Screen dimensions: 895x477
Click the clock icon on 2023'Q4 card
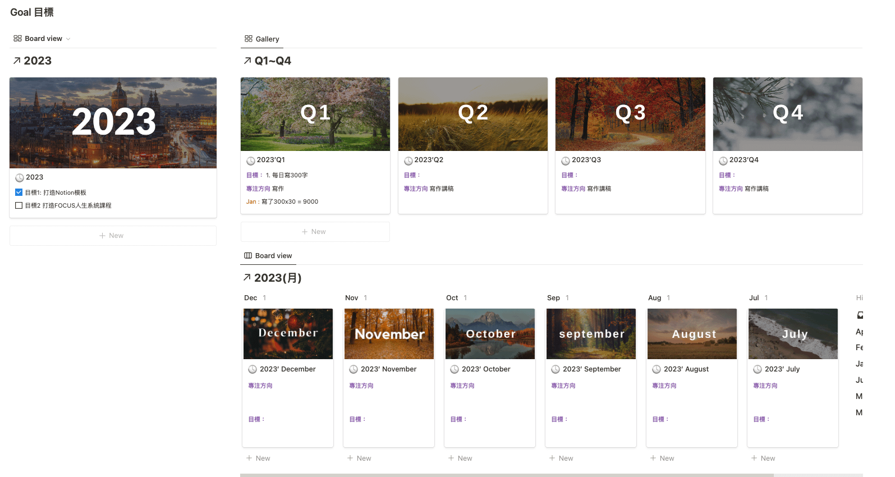[x=723, y=160]
